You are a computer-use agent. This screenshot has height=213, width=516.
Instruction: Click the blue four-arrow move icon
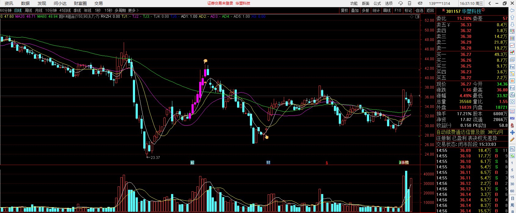[x=512, y=133]
